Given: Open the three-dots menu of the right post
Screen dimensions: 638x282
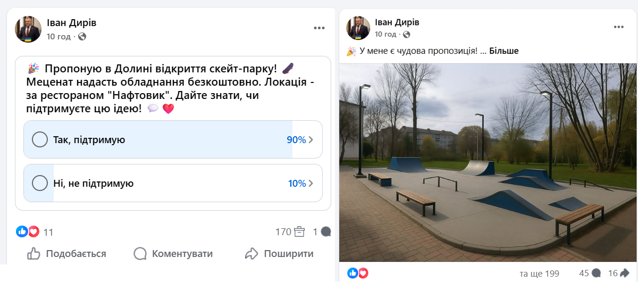Looking at the screenshot, I should tap(618, 27).
